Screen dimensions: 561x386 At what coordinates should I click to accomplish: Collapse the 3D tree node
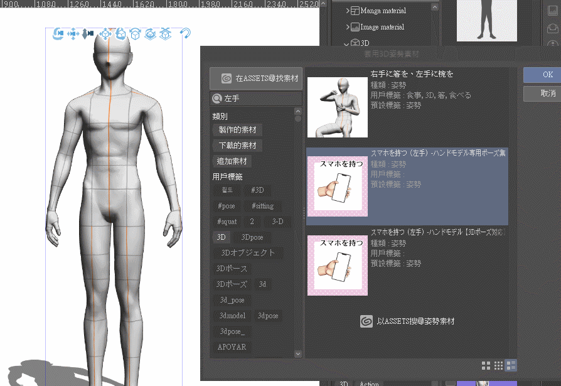pyautogui.click(x=346, y=44)
